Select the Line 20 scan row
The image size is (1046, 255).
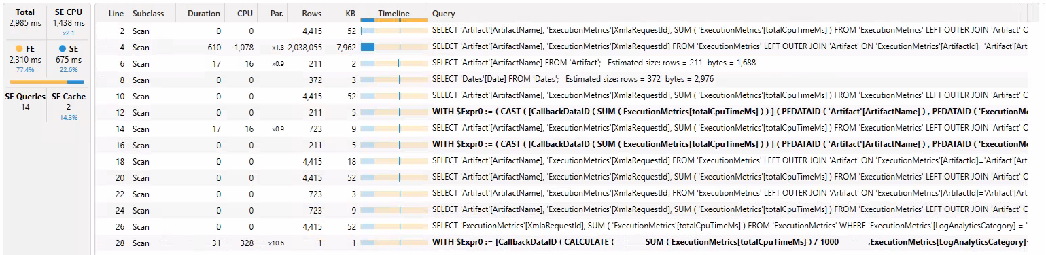[561, 177]
